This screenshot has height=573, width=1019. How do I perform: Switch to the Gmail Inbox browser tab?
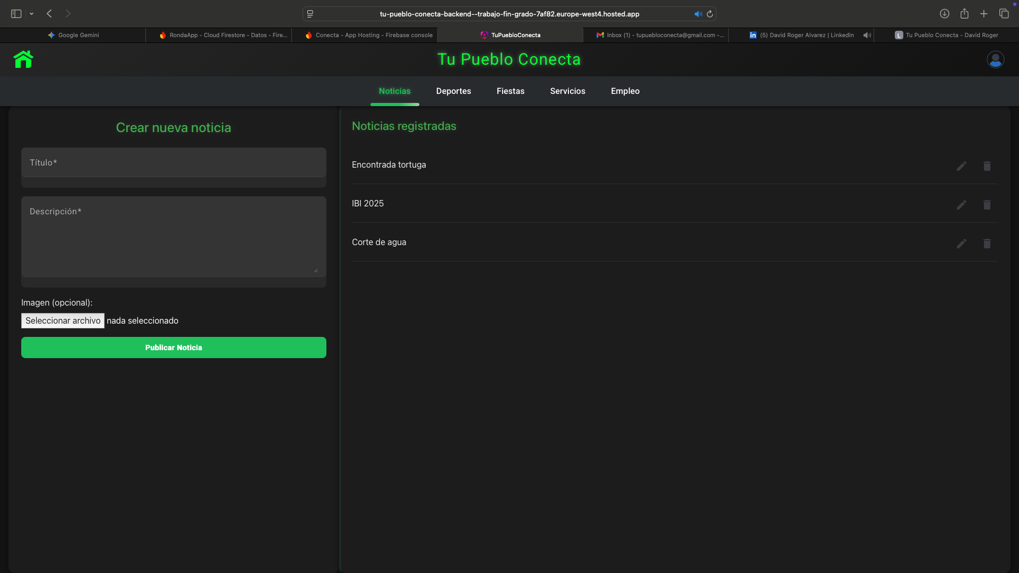[x=658, y=35]
